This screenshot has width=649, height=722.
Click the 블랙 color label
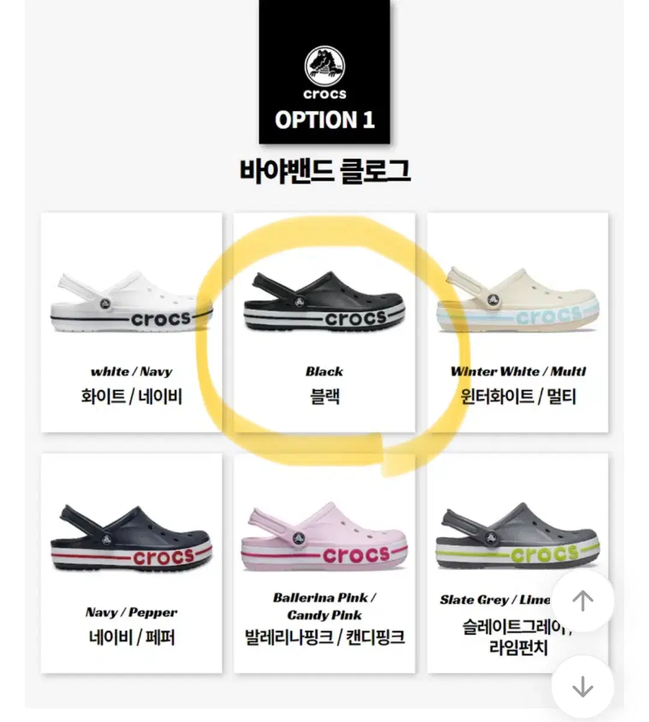click(x=324, y=396)
